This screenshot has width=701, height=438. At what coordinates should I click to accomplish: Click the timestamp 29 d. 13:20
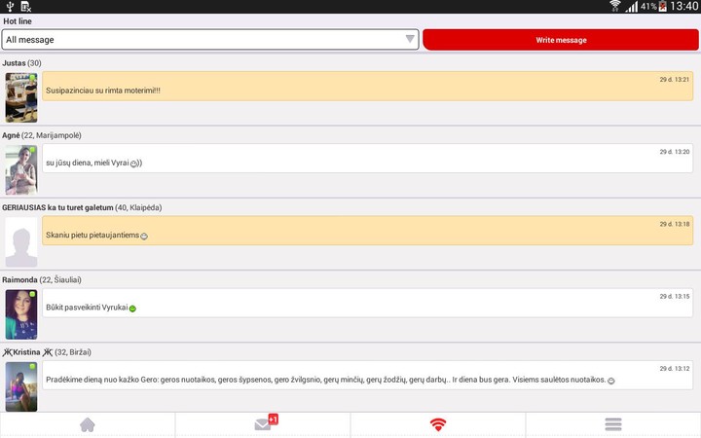(x=674, y=152)
